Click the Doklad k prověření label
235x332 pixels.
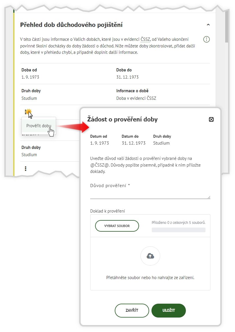[108, 211]
